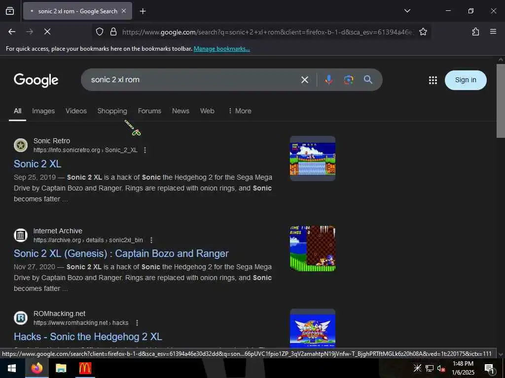
Task: Switch to the Forums tab
Action: point(149,111)
